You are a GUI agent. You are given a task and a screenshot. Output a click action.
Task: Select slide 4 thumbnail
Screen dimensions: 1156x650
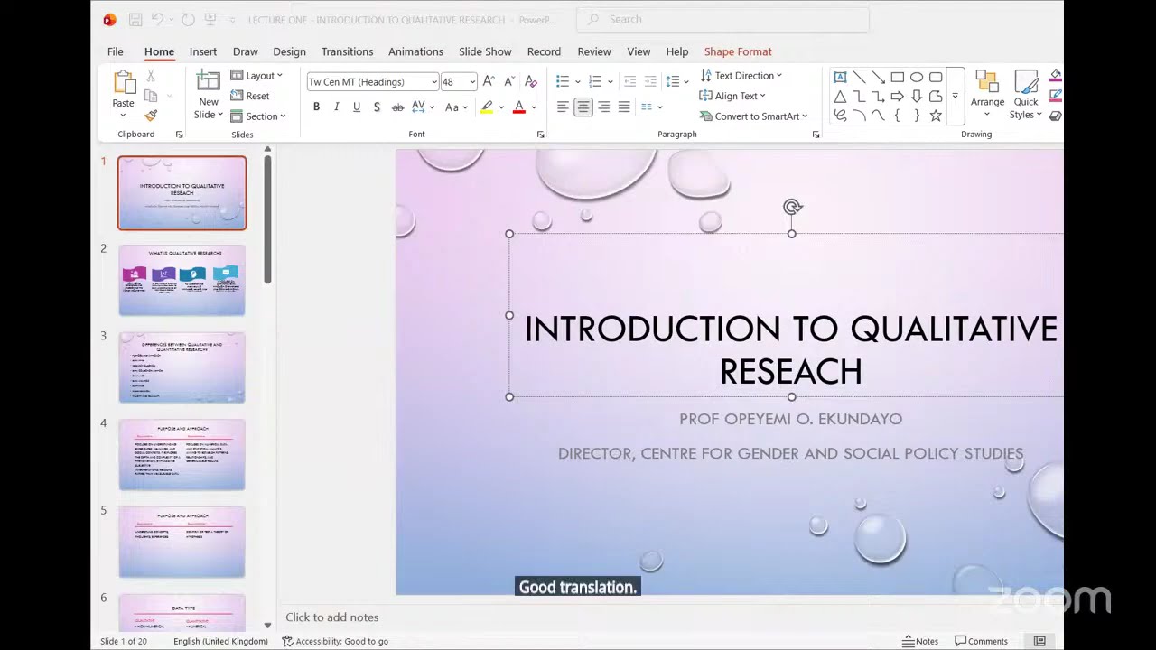182,455
